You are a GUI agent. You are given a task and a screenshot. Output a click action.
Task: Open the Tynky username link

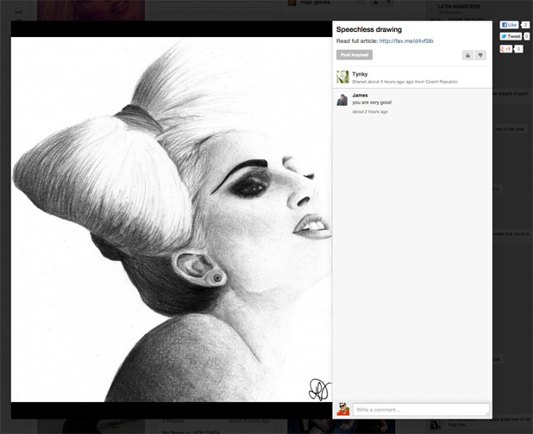pyautogui.click(x=360, y=74)
